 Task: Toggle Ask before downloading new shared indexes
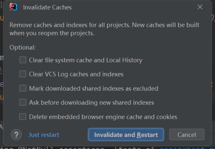(x=23, y=103)
